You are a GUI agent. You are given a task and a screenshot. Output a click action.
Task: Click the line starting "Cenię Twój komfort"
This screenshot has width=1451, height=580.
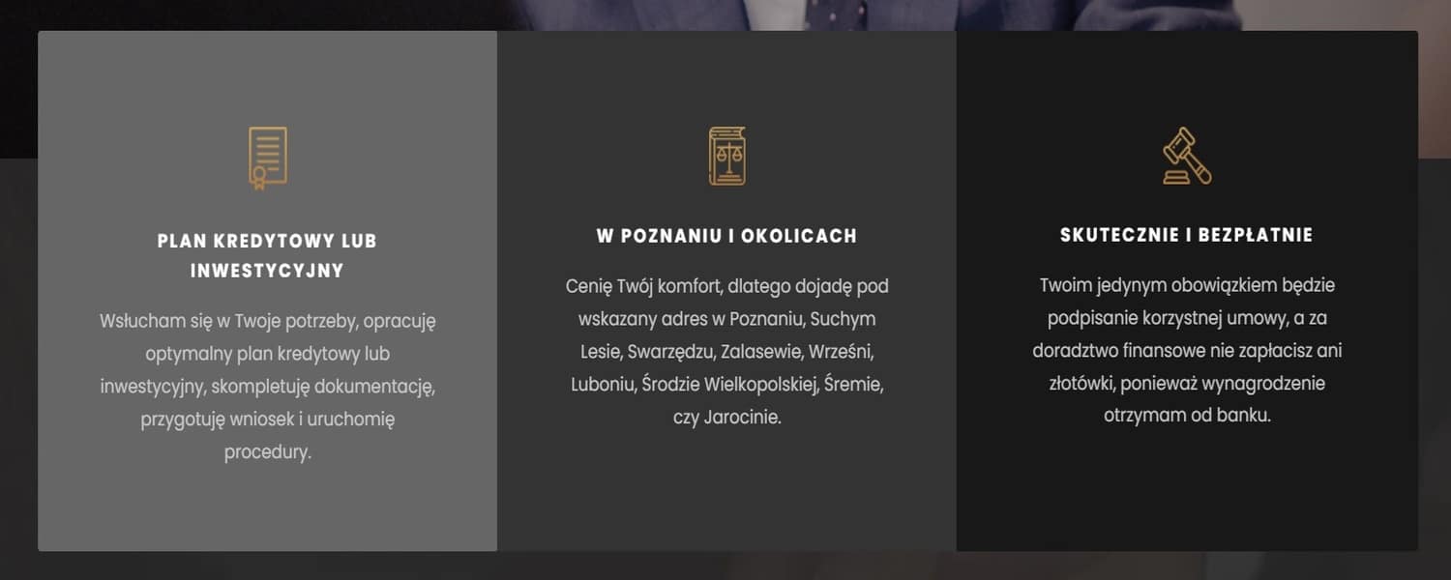click(x=727, y=286)
